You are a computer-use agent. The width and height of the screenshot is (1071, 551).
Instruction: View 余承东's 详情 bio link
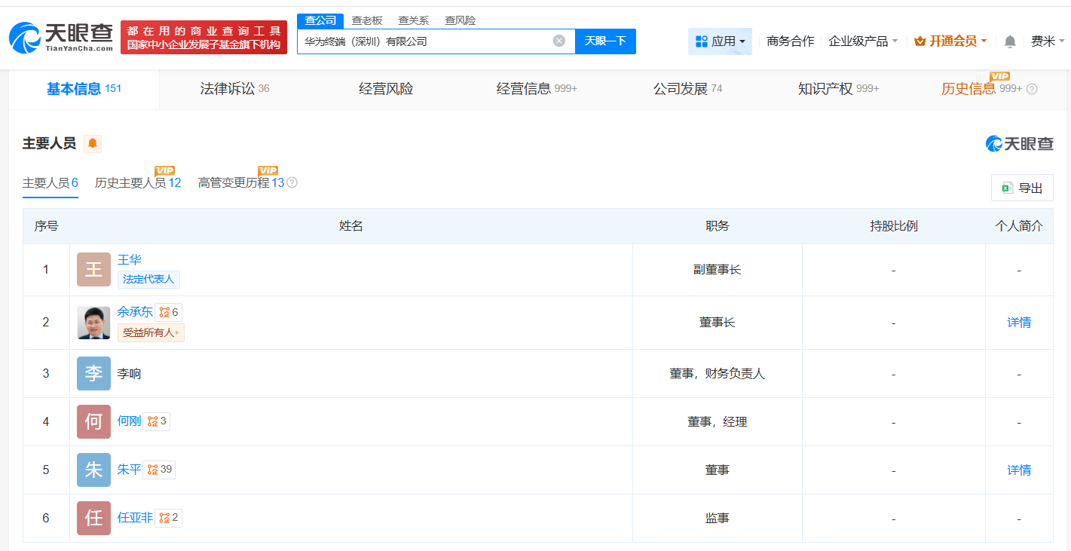point(1019,323)
